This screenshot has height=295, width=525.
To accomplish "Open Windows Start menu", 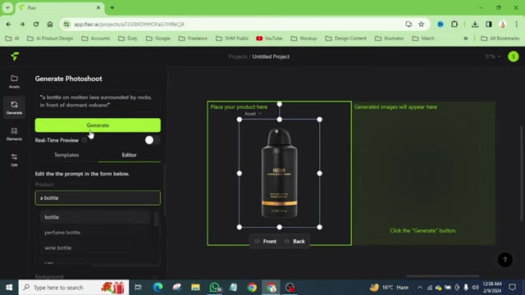I will pos(9,288).
